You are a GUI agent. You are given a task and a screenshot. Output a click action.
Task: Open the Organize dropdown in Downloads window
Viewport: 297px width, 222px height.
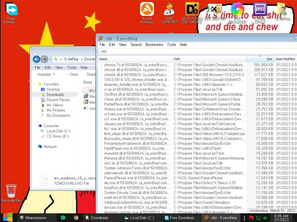tap(46, 74)
